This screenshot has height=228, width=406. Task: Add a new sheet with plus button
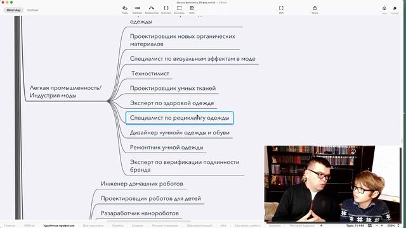[x=322, y=225]
